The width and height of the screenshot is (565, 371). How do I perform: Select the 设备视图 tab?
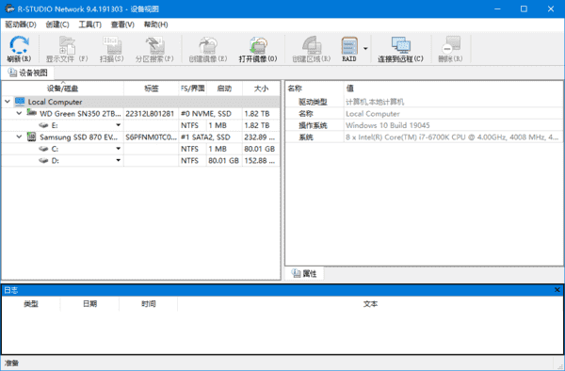(27, 73)
